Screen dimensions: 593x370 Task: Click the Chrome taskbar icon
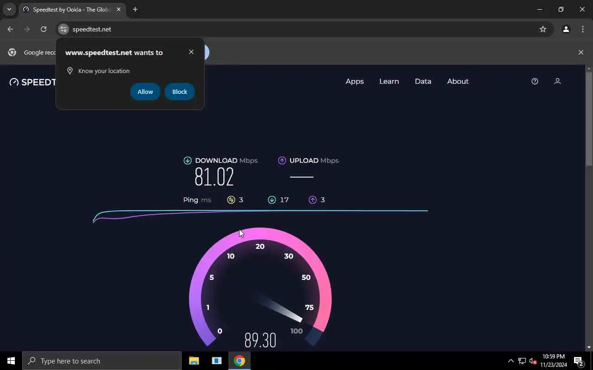(239, 361)
